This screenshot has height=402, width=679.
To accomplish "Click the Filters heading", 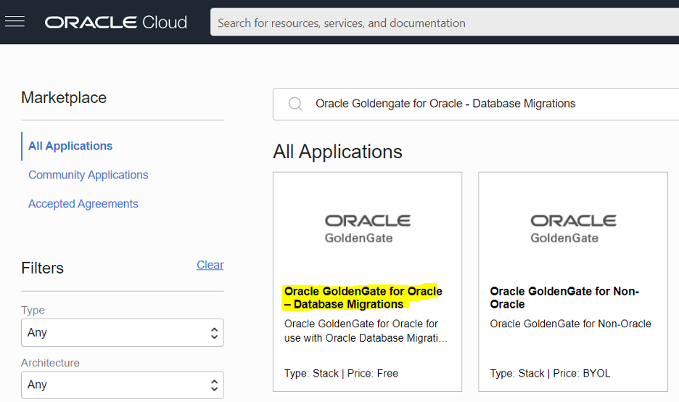I will pyautogui.click(x=42, y=268).
